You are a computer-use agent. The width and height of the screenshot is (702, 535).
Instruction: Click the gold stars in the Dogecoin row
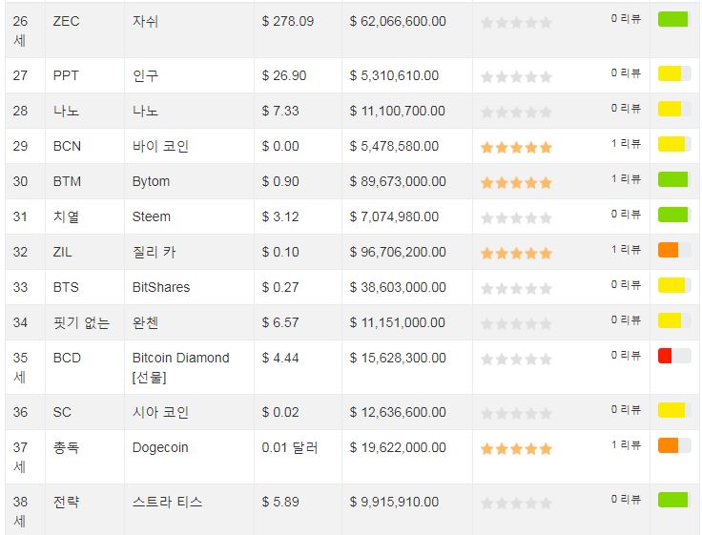tap(516, 448)
